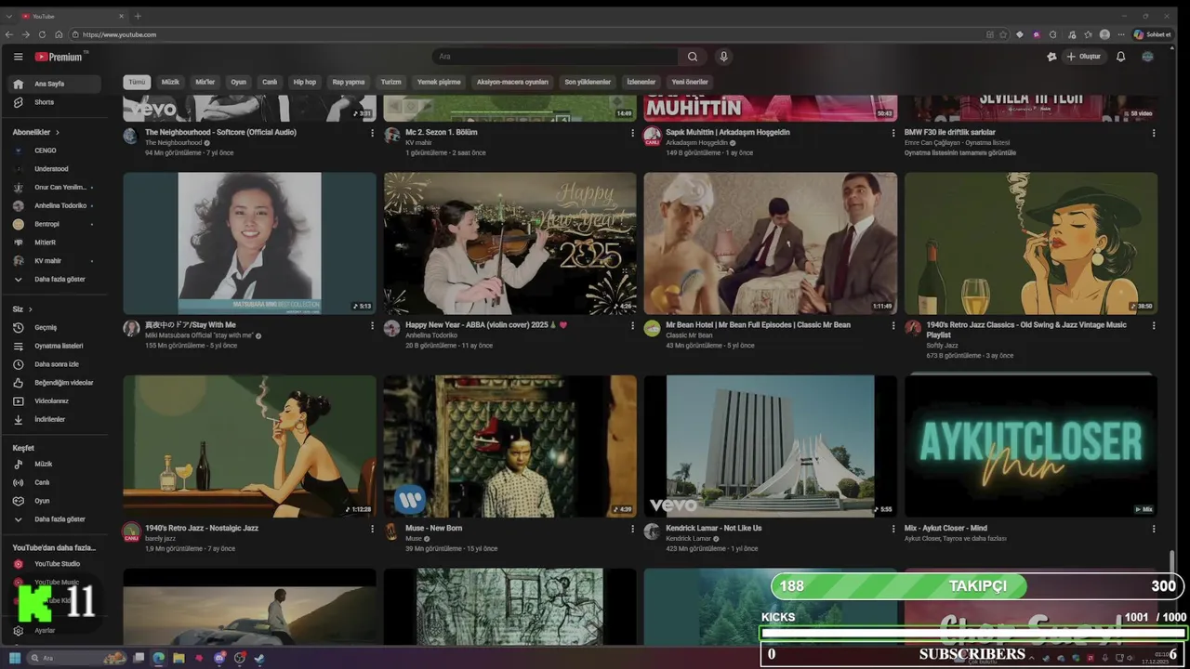Select the Hip hop filter chip
This screenshot has width=1190, height=669.
[305, 82]
